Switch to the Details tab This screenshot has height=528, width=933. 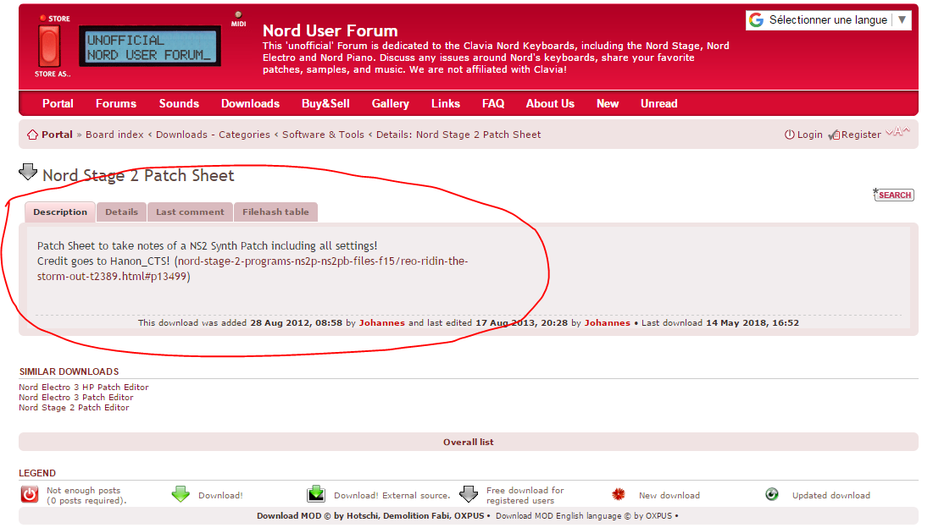point(121,212)
